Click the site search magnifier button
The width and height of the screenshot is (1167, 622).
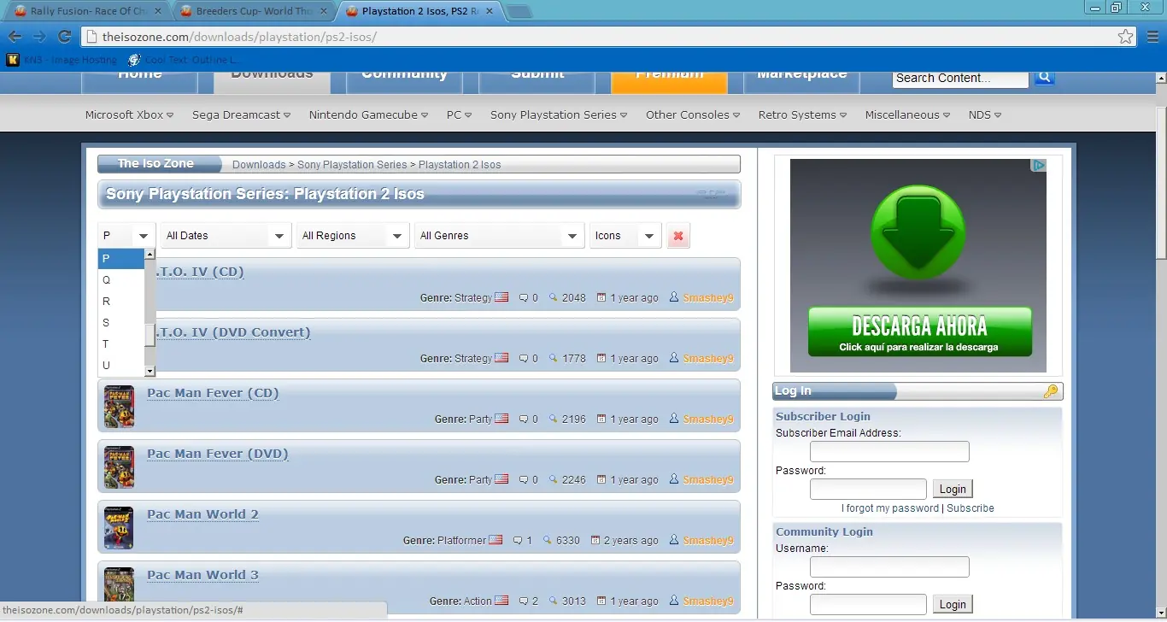point(1045,78)
